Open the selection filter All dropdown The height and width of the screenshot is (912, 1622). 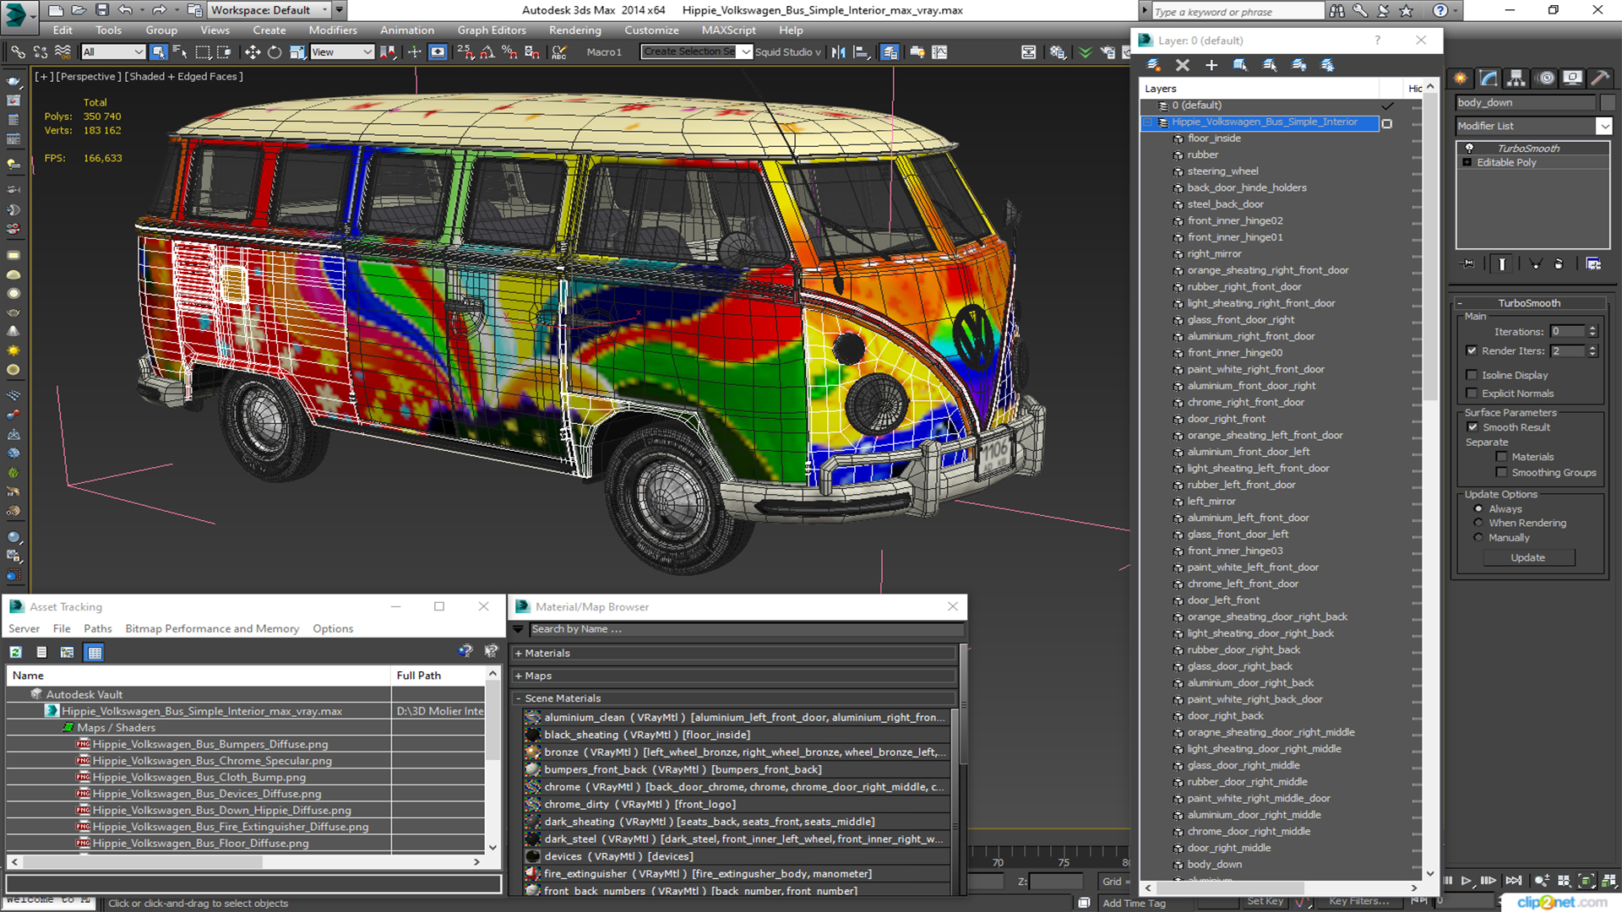coord(113,52)
